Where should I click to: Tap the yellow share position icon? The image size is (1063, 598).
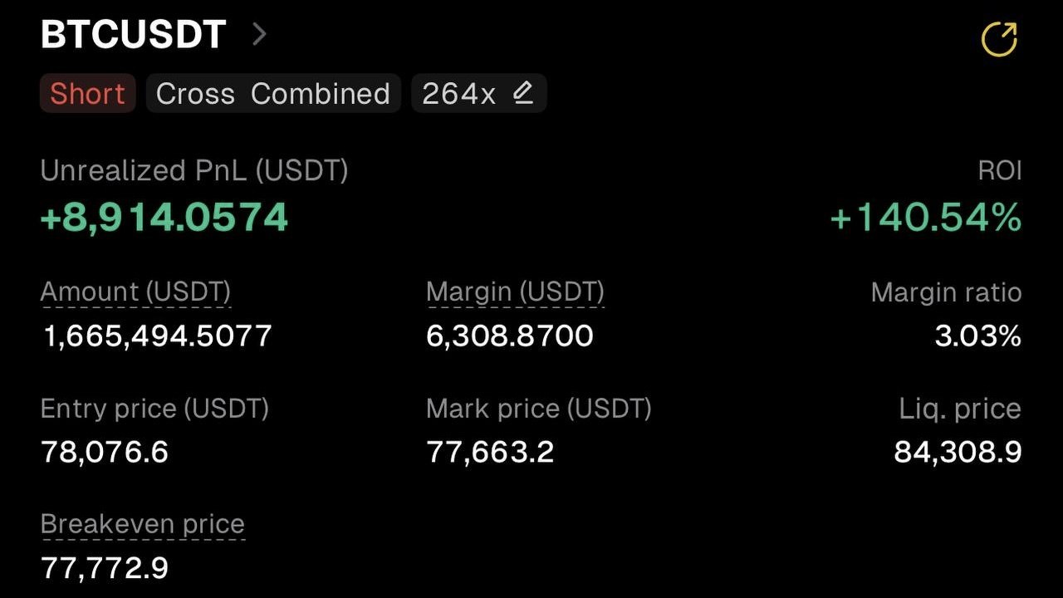(999, 38)
